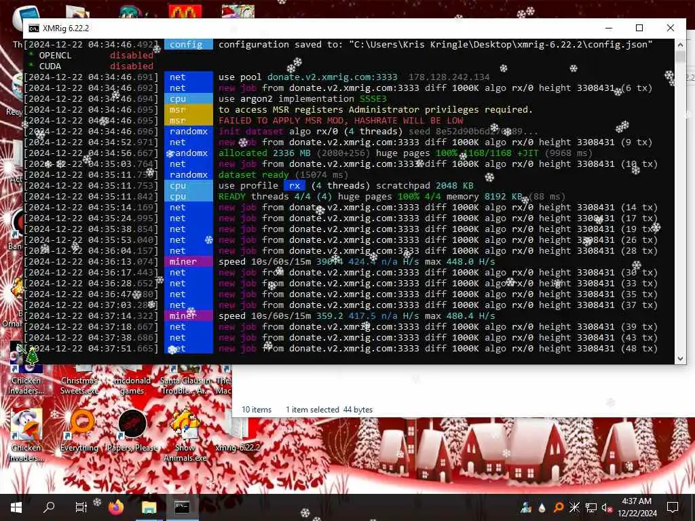Click new job line ending "(6 tx)"
Viewport: 695px width, 521px height.
tap(338, 88)
